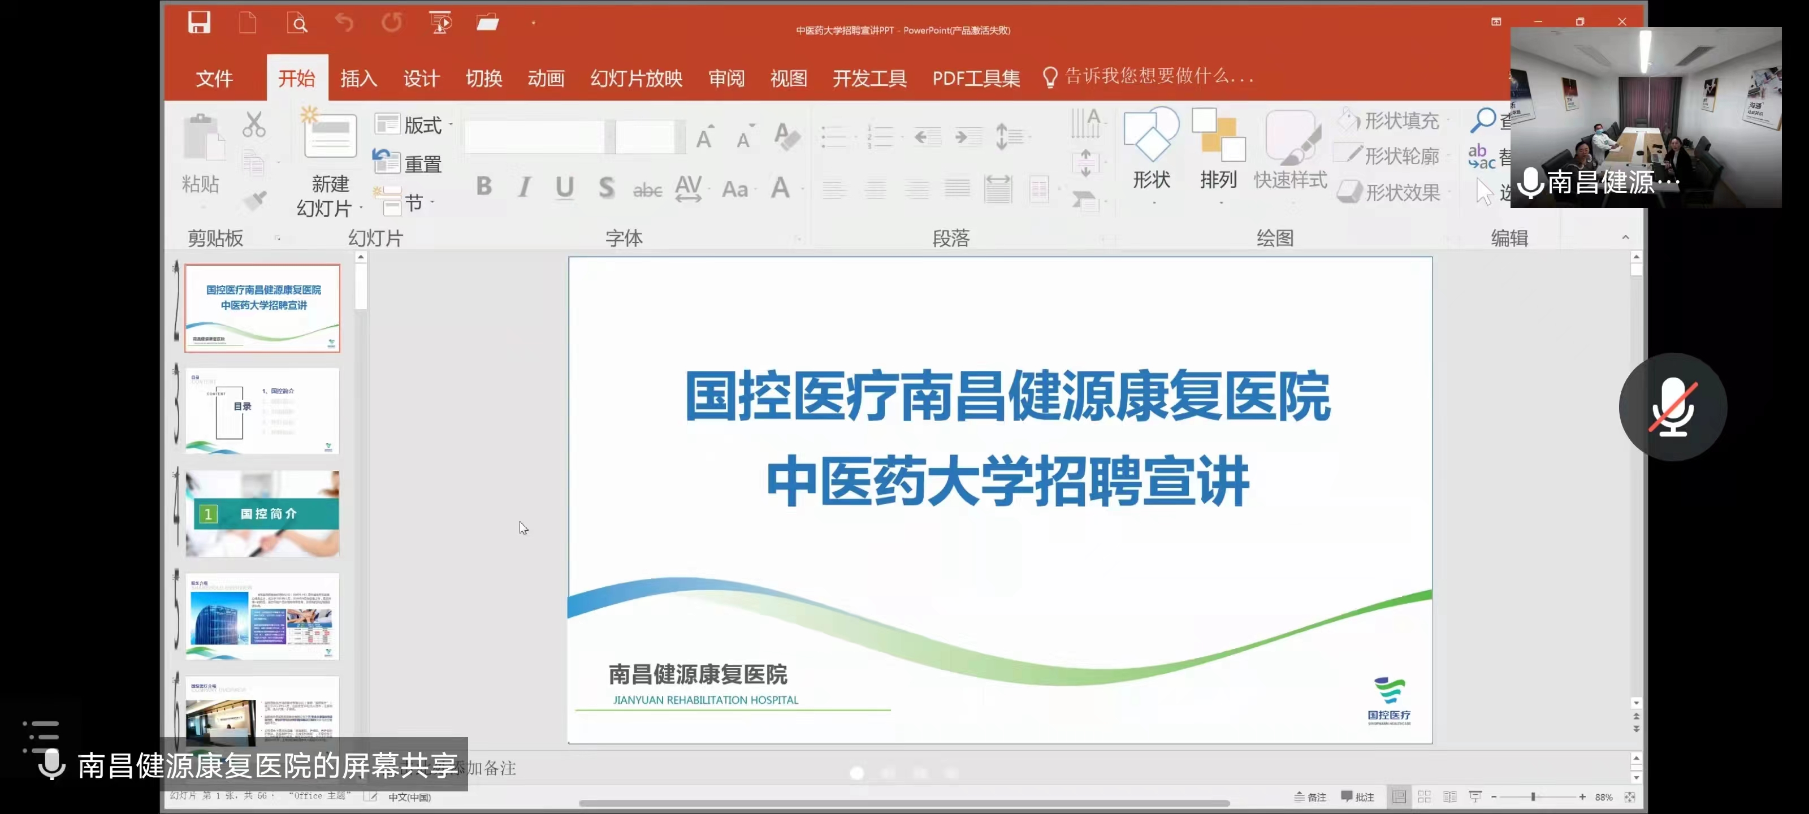Click 中文(中国) language in status bar

409,796
